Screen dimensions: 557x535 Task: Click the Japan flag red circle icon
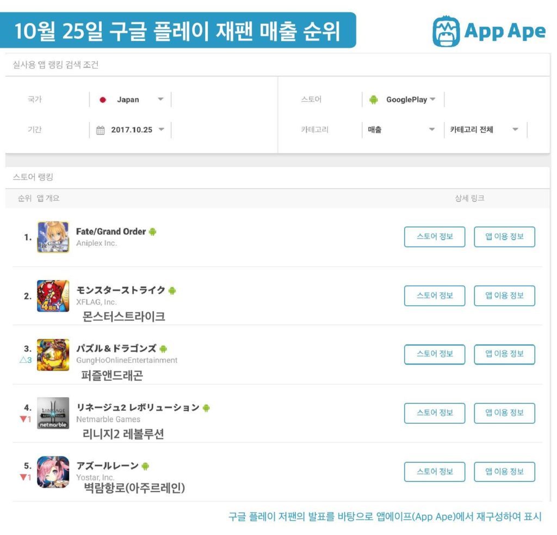103,100
